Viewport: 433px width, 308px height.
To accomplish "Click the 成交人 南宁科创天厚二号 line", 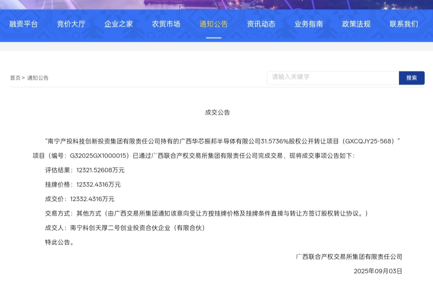I will [125, 227].
